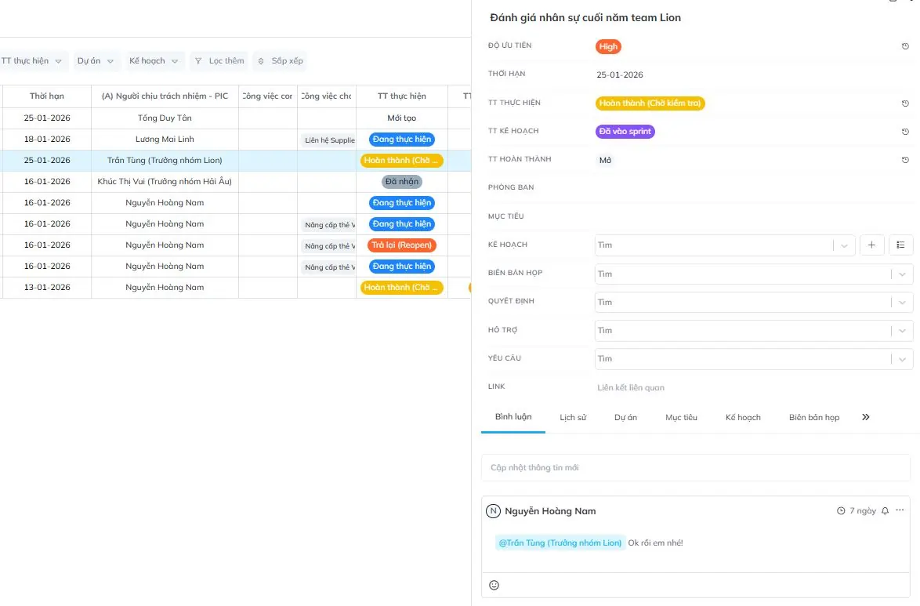920x606 pixels.
Task: Click the Sắp xếp sort button
Action: [x=280, y=60]
